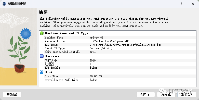Click the 20.00 GB disk size value

click(x=96, y=76)
